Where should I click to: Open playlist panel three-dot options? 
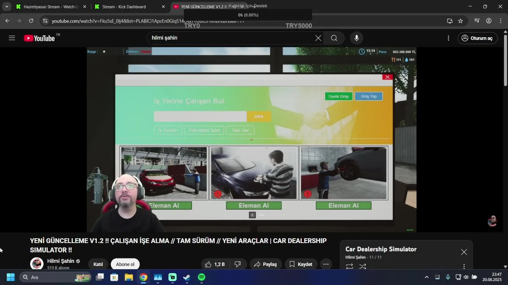click(x=464, y=267)
